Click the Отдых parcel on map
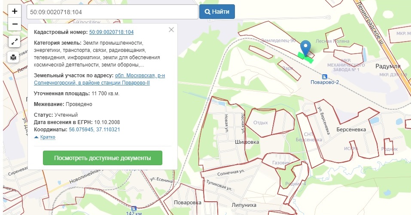411x215 pixels. (x=261, y=122)
